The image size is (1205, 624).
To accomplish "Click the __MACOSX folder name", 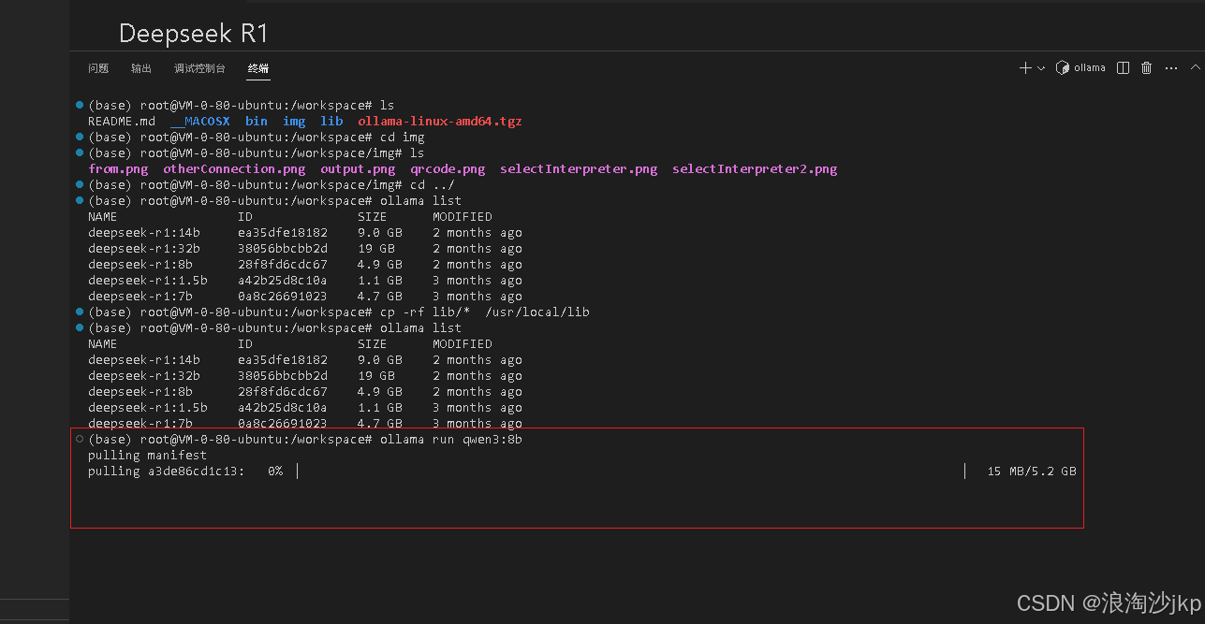I will click(x=200, y=121).
